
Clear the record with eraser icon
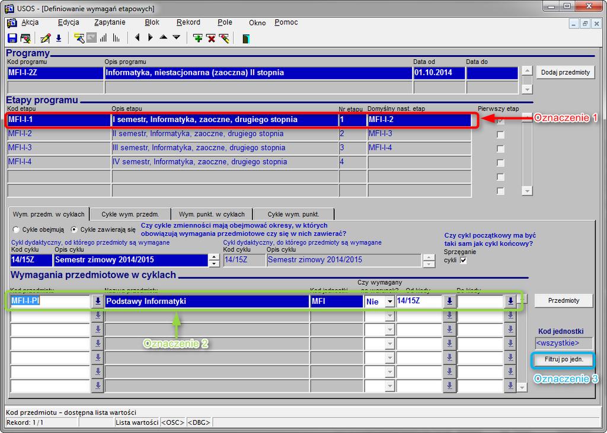(224, 39)
